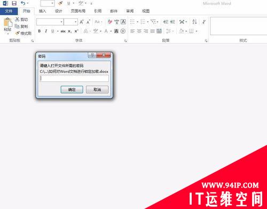
Task: Click the Sort (A-Z) icon
Action: 194,22
